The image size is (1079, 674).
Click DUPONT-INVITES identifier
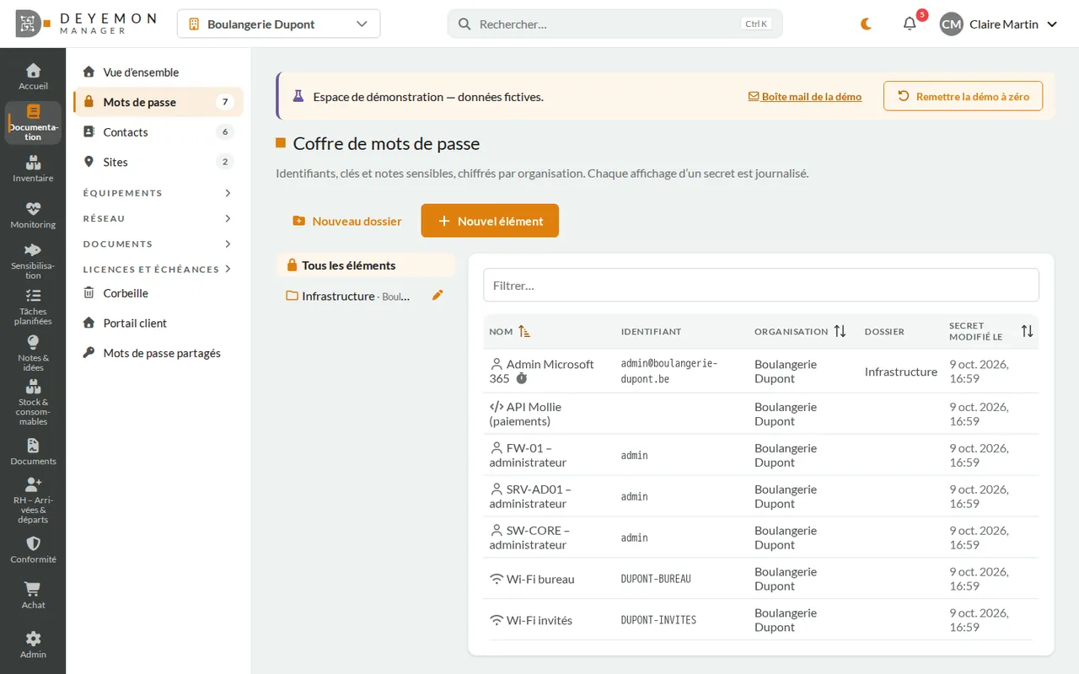[x=658, y=620]
